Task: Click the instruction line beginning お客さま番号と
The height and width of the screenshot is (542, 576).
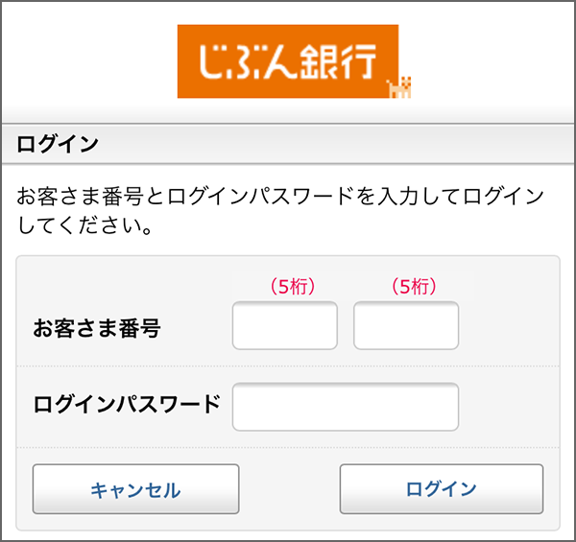Action: [x=280, y=196]
